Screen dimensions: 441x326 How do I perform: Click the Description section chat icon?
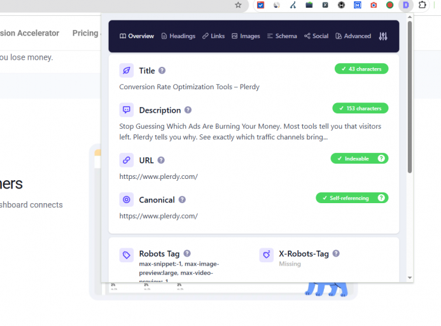[x=127, y=110]
